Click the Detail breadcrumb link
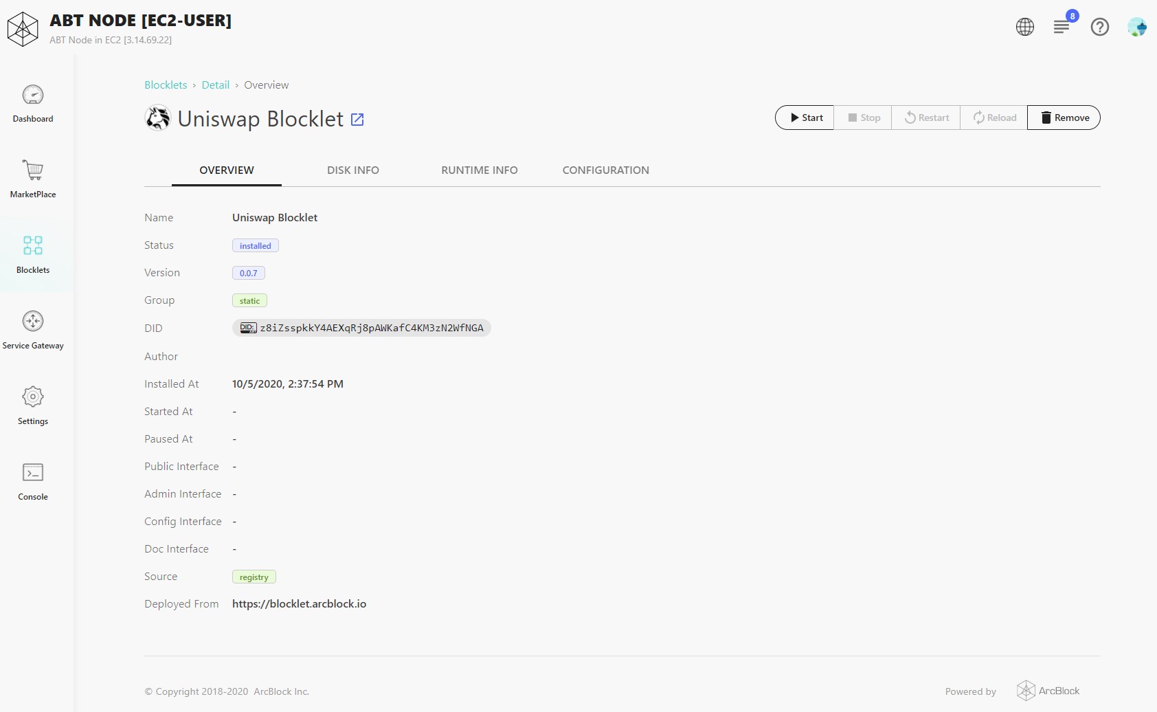1157x712 pixels. 215,85
